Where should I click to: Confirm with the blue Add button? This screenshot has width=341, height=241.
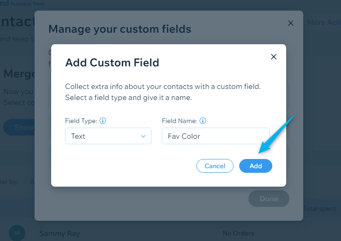click(x=256, y=166)
